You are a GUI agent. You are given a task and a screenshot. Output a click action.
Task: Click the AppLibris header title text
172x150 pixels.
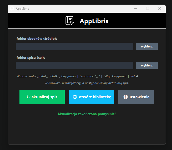point(94,21)
